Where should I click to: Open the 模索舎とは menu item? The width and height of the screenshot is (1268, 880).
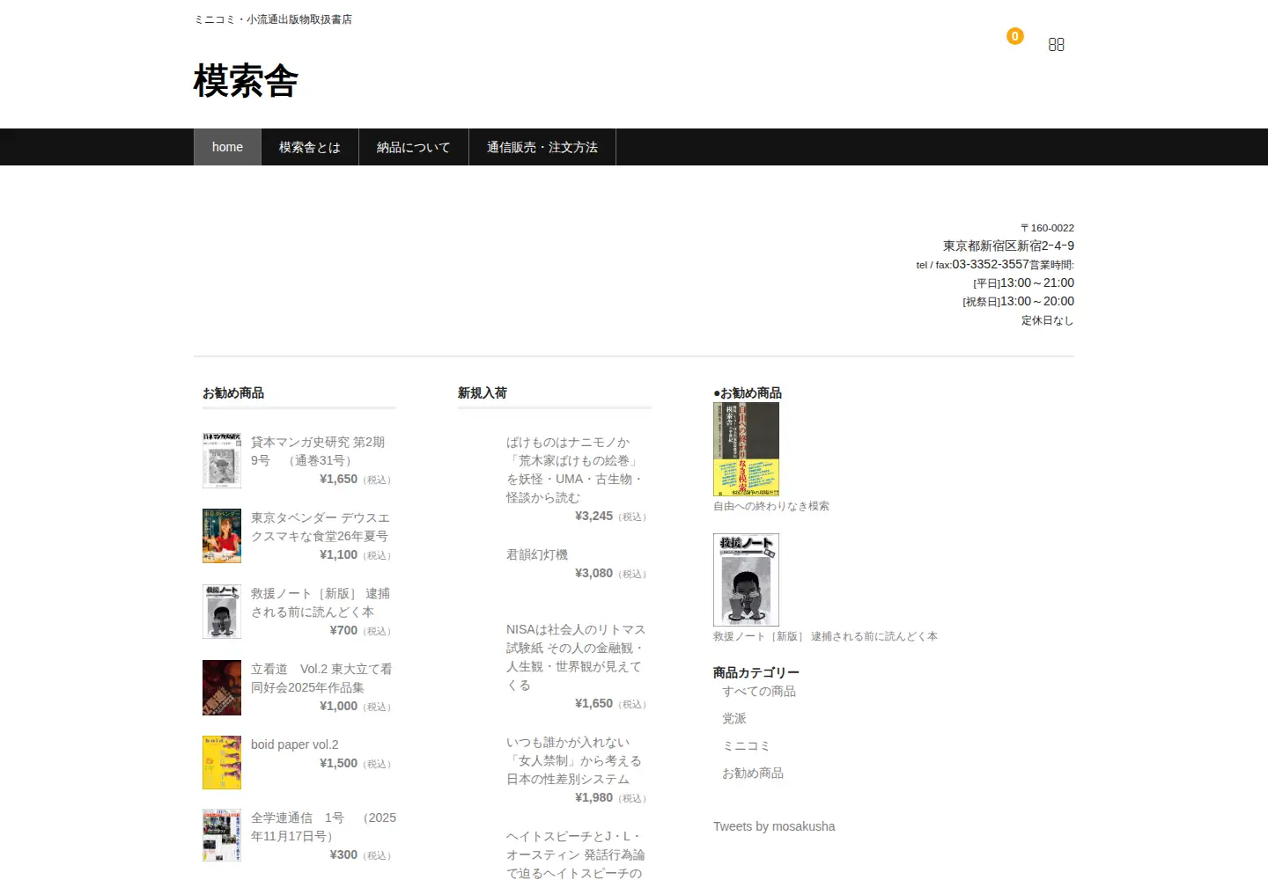310,147
